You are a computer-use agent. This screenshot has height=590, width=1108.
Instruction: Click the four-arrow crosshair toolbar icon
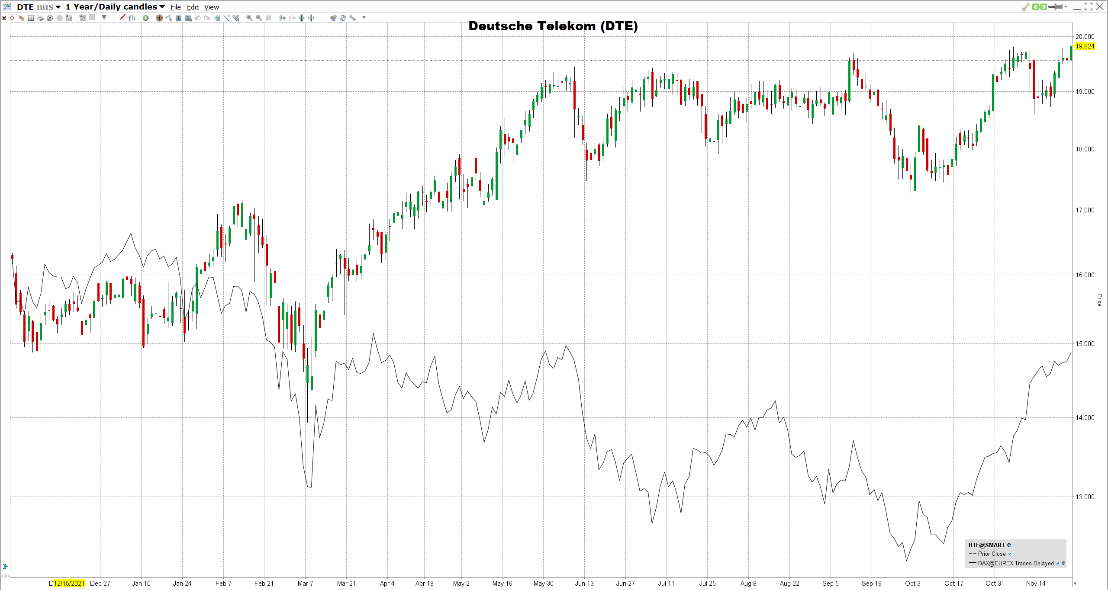coord(12,18)
